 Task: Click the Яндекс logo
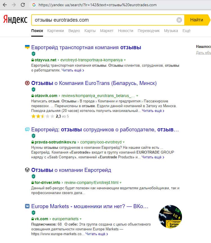pos(15,19)
